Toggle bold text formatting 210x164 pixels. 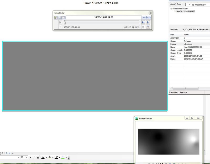point(30,157)
